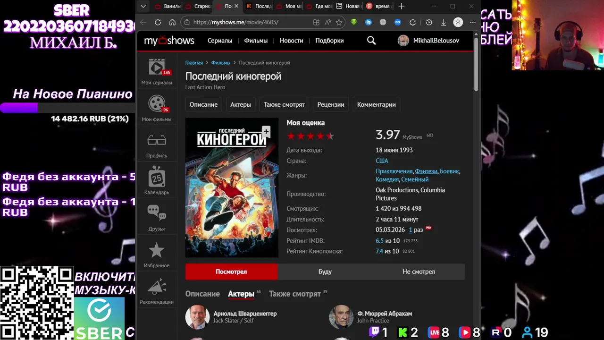Screen dimensions: 604x340
Task: Open Мои фильмы in the sidebar
Action: click(x=157, y=109)
